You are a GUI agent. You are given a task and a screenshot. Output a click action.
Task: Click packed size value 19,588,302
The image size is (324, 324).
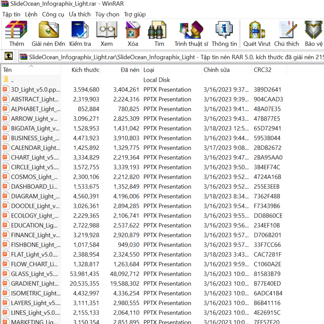pos(124,283)
